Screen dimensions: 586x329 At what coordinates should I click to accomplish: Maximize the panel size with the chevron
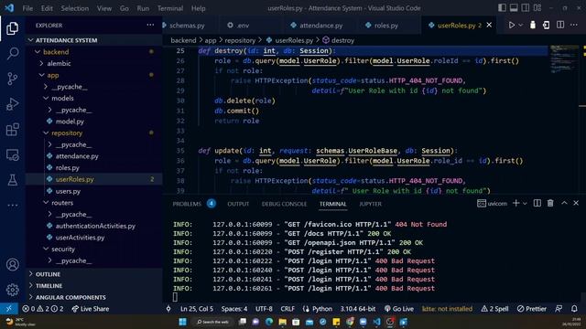pyautogui.click(x=564, y=203)
